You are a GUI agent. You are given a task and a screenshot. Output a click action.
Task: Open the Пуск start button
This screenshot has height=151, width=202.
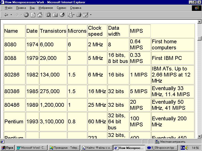[x=8, y=148]
